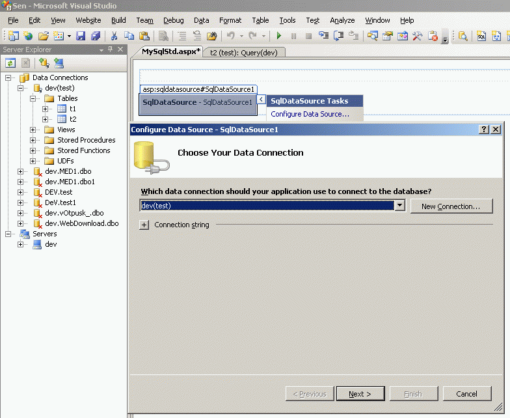Collapse the Servers node
Image resolution: width=510 pixels, height=418 pixels.
point(8,234)
